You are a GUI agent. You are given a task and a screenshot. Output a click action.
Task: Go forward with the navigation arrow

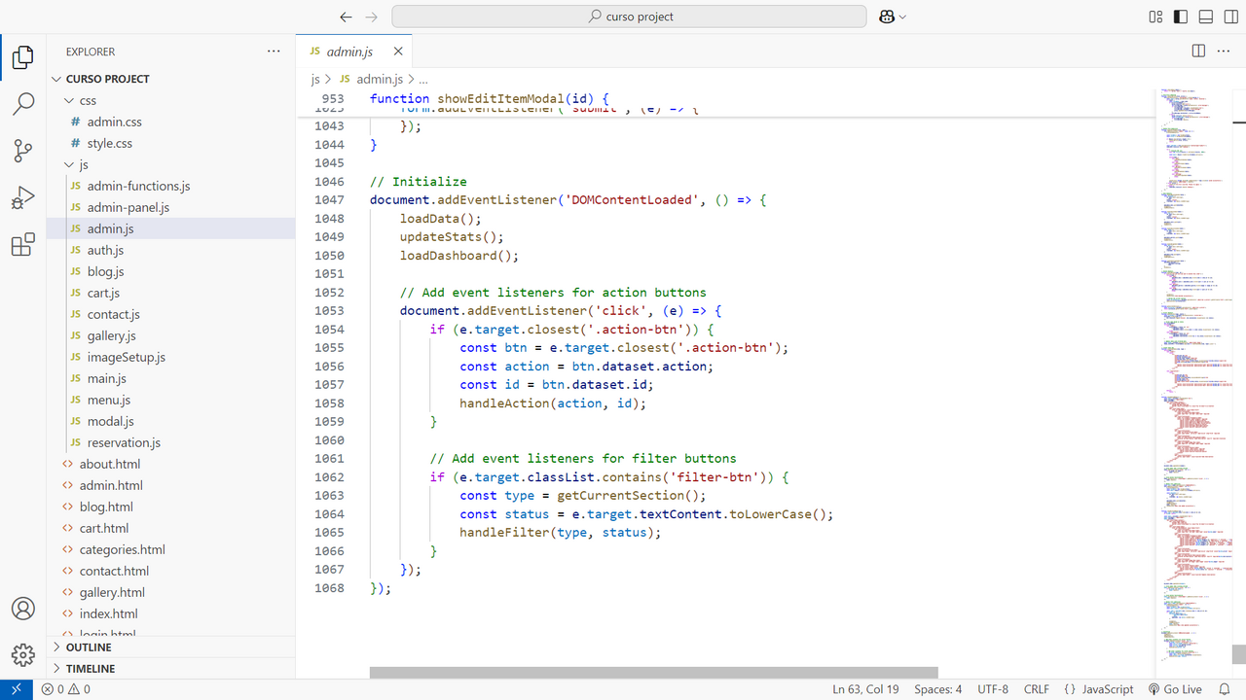[x=371, y=17]
